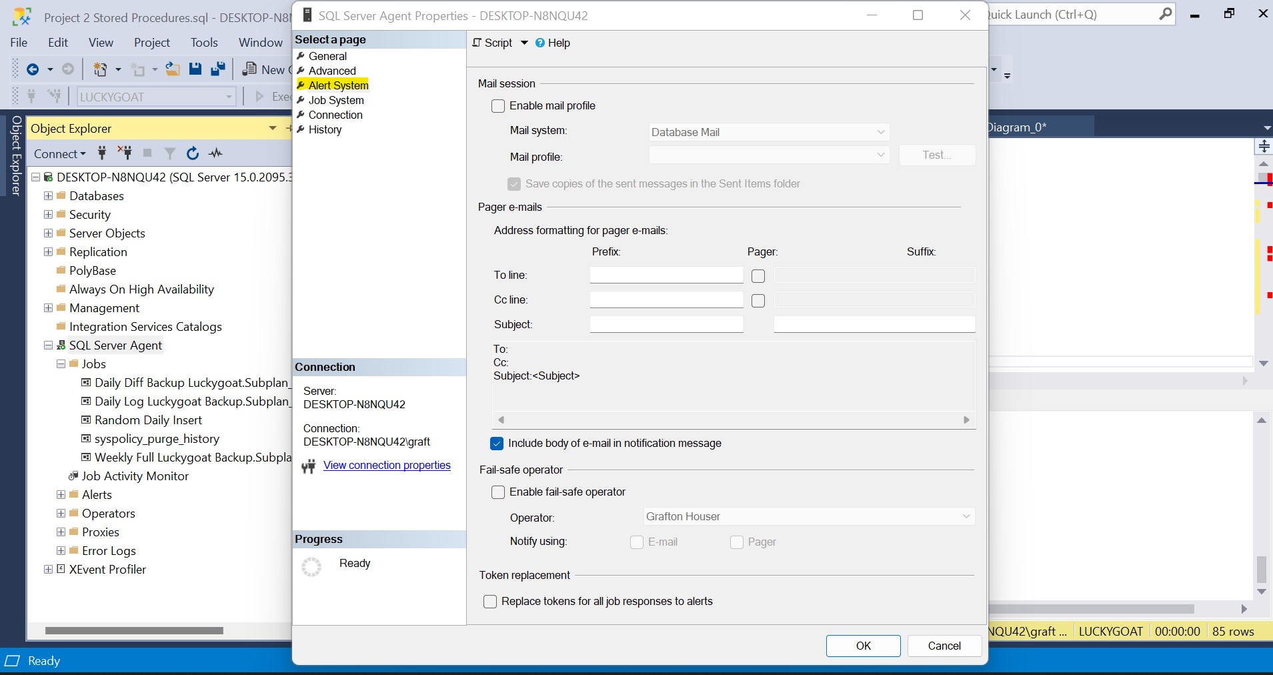This screenshot has height=675, width=1273.
Task: Switch to the Job System page
Action: coord(336,100)
